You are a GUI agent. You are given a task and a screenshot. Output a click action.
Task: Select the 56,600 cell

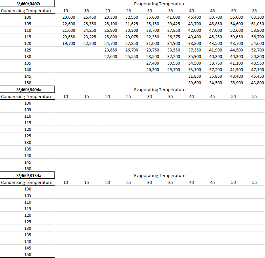click(x=233, y=17)
